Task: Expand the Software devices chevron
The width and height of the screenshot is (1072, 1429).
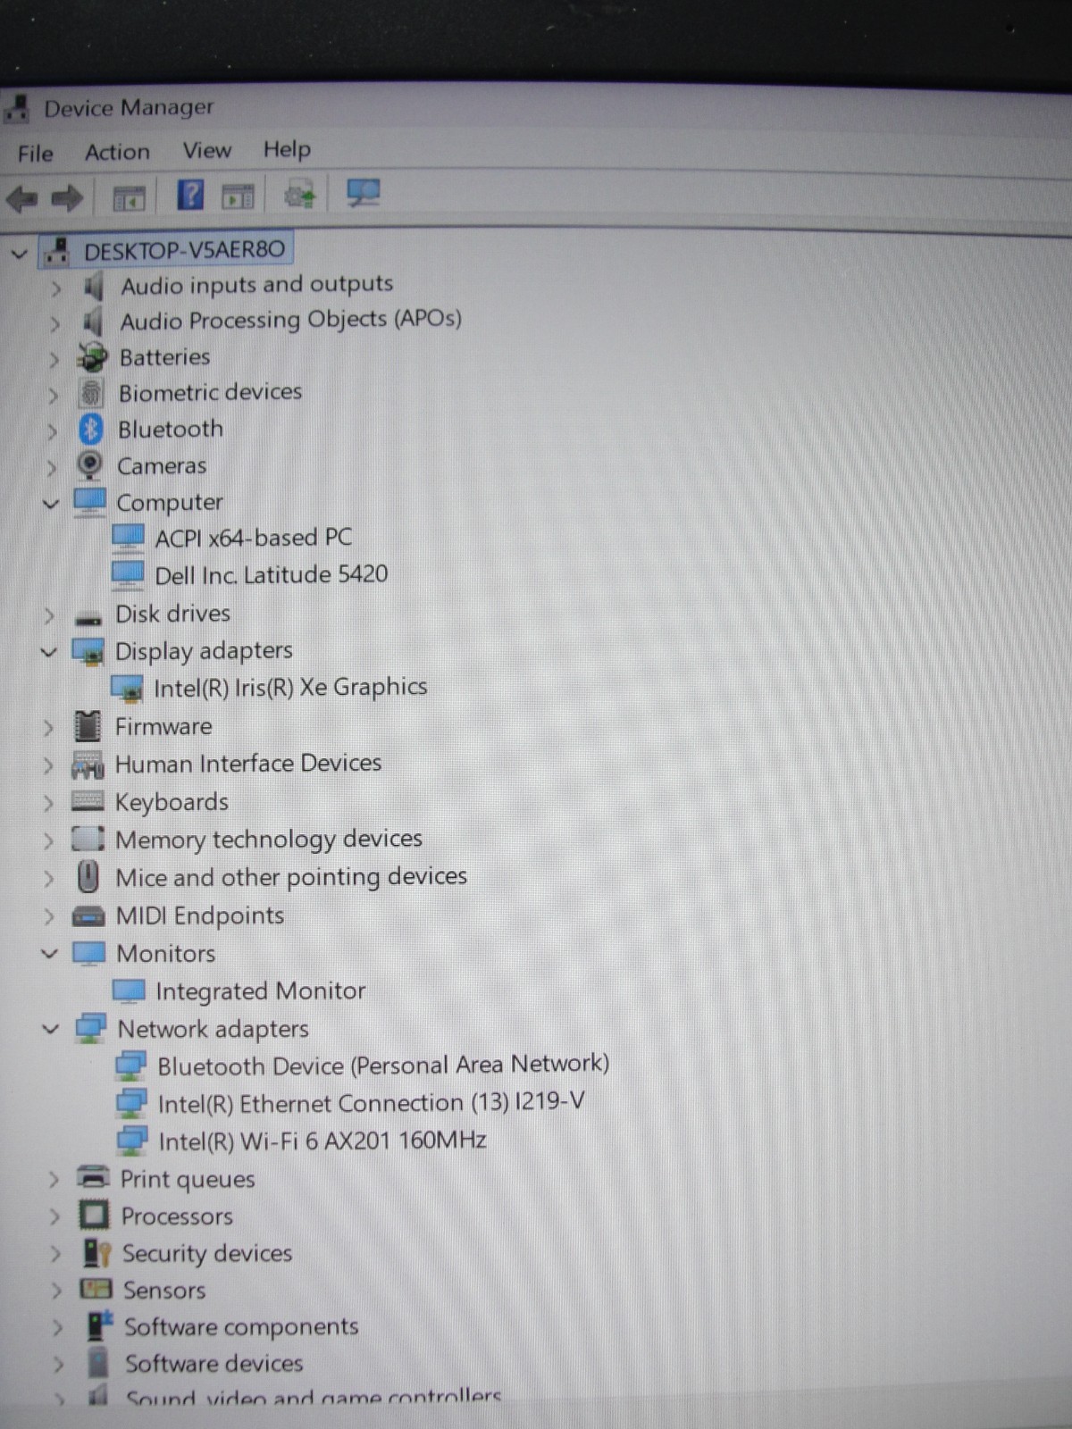Action: (58, 1365)
